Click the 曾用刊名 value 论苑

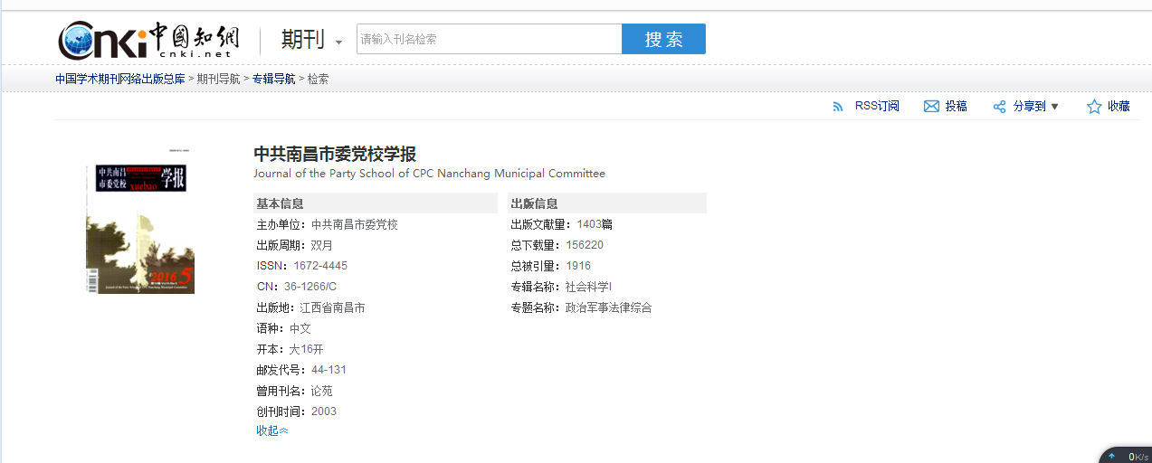pyautogui.click(x=322, y=391)
